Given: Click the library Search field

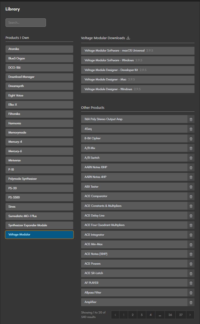Looking at the screenshot, I should (x=26, y=23).
